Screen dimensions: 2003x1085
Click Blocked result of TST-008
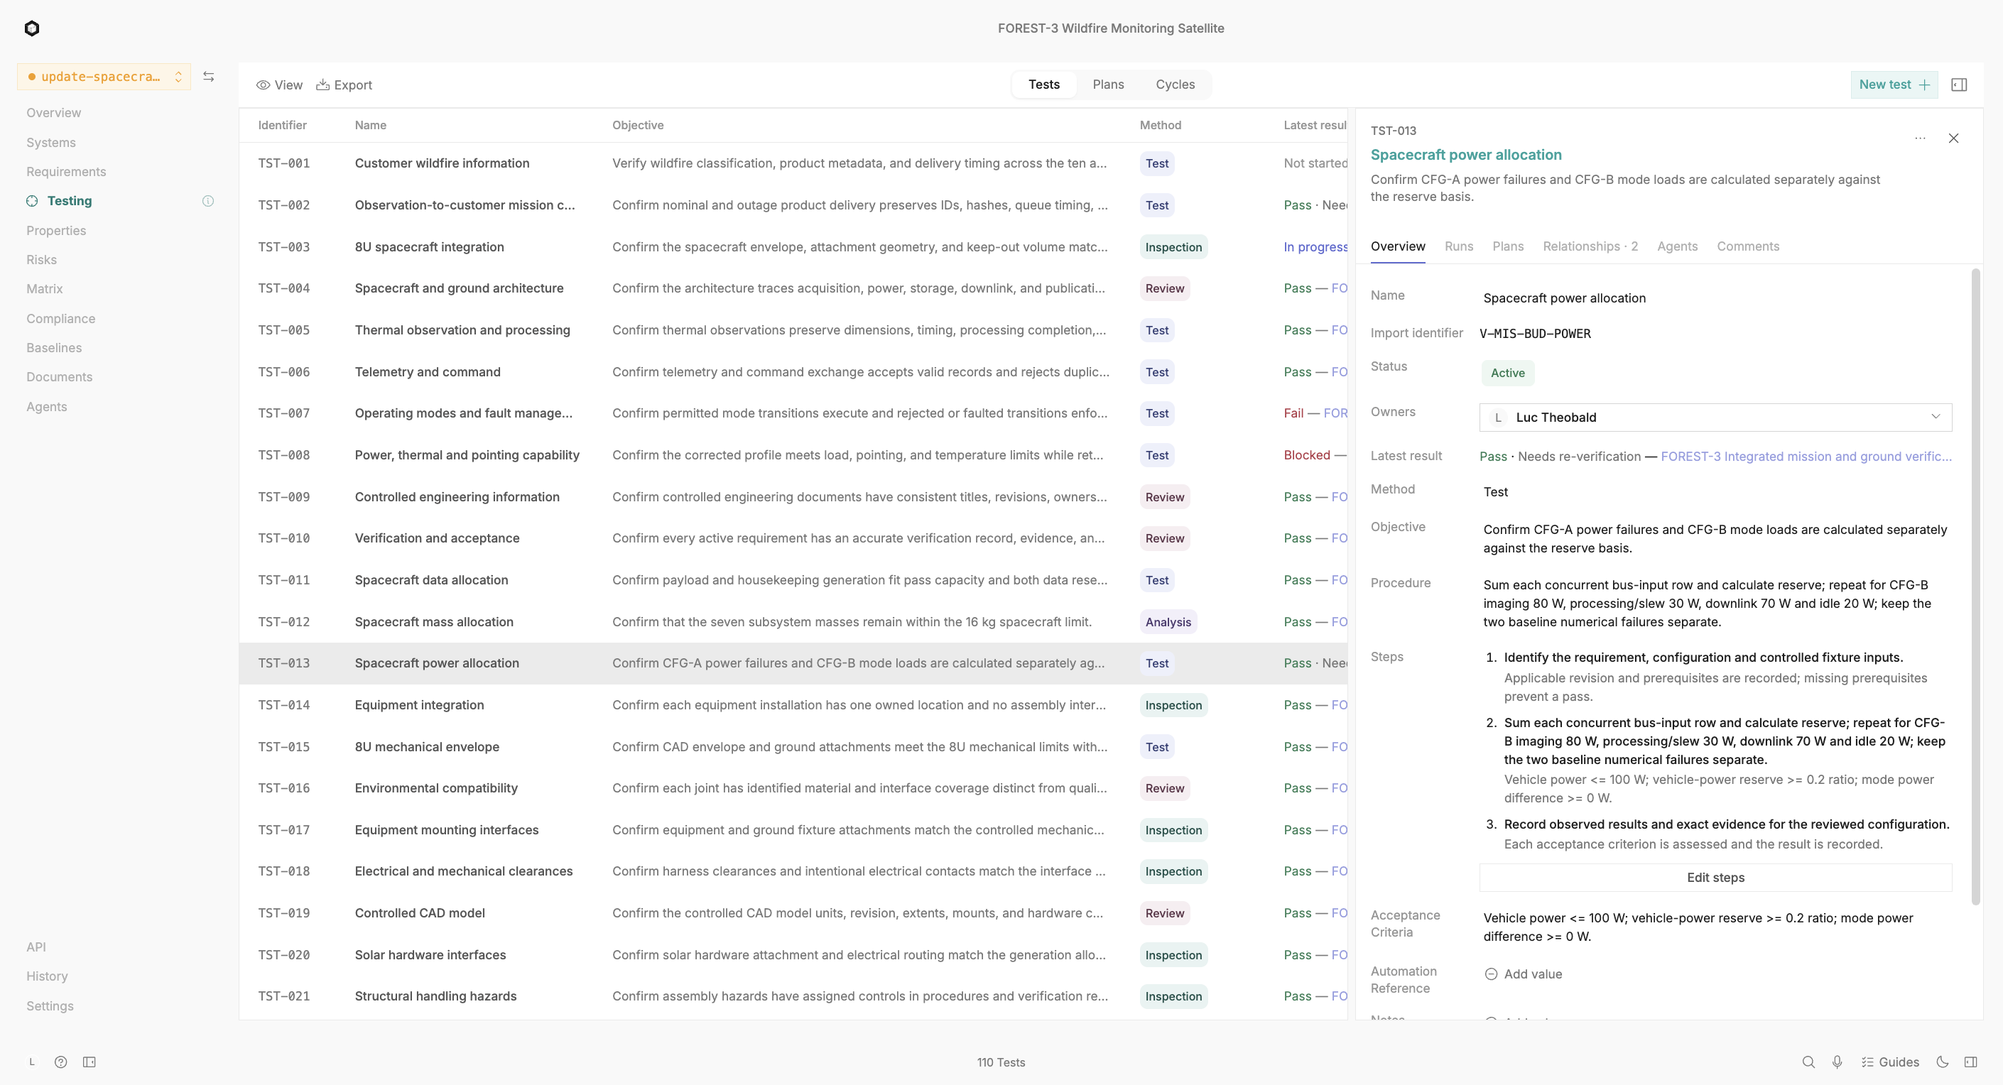pyautogui.click(x=1306, y=455)
